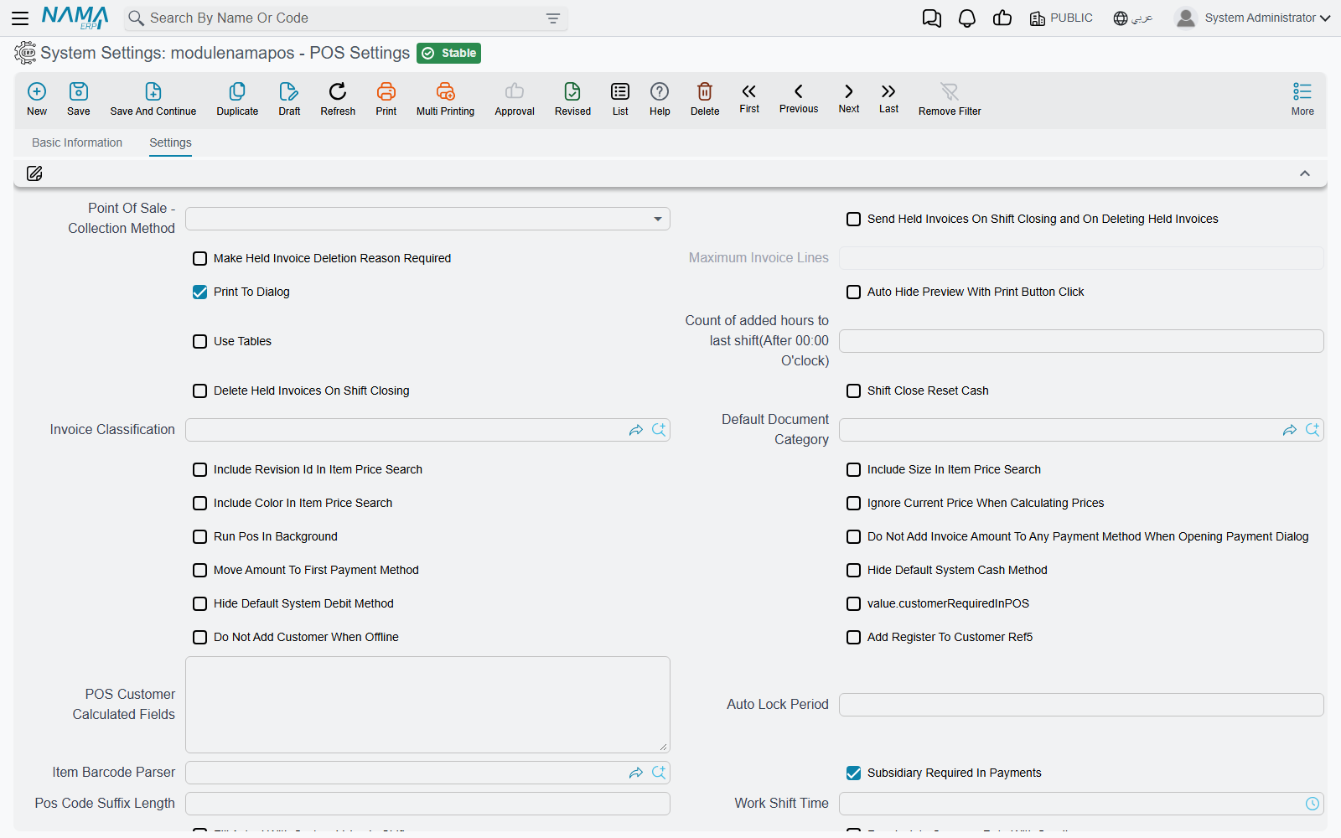Open the notifications bell

(x=967, y=18)
